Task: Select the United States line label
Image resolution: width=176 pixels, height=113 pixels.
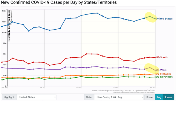Action: (164, 19)
